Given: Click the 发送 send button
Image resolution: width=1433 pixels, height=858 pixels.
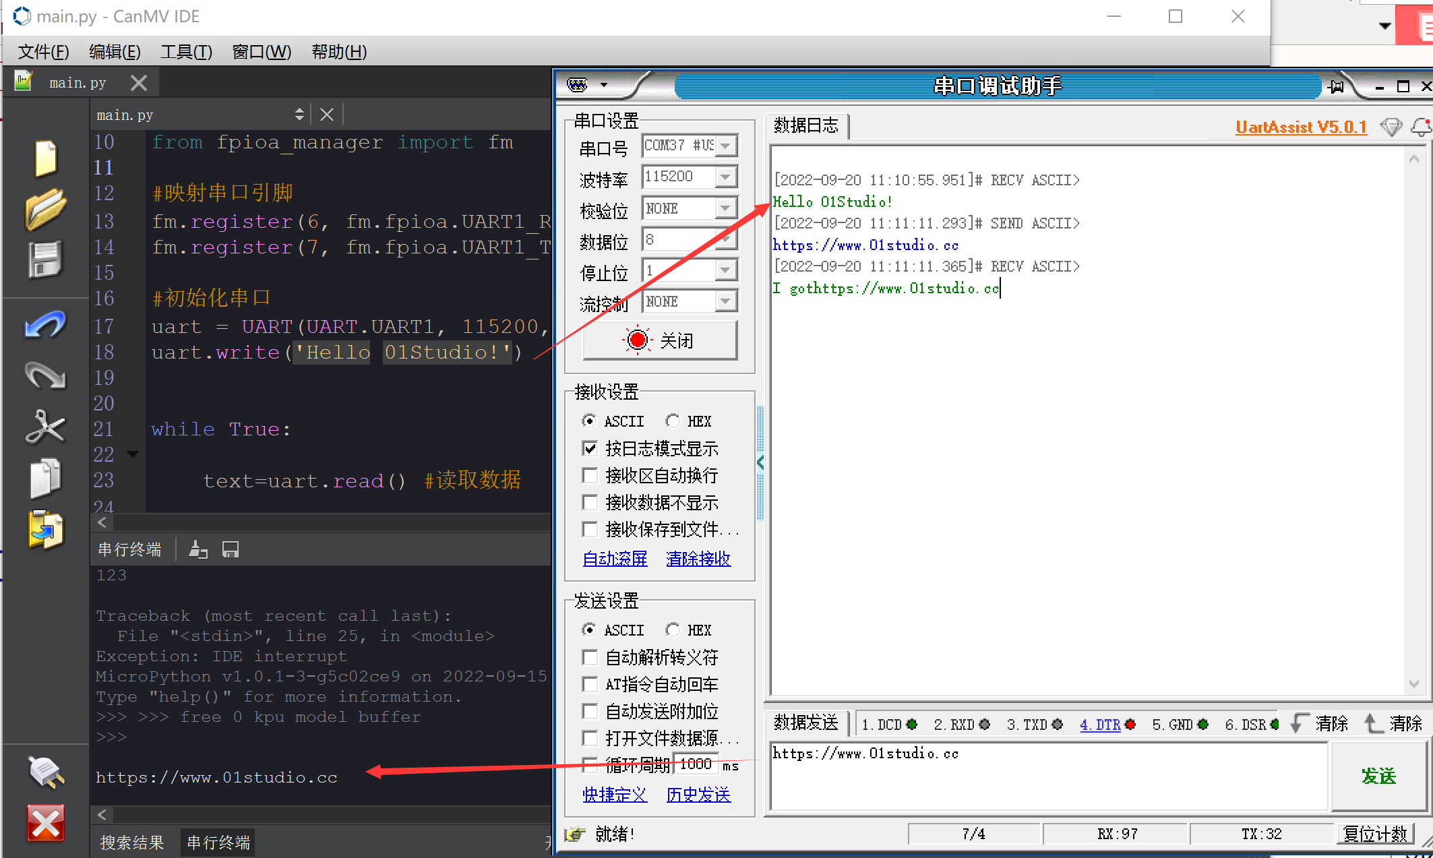Looking at the screenshot, I should point(1378,776).
